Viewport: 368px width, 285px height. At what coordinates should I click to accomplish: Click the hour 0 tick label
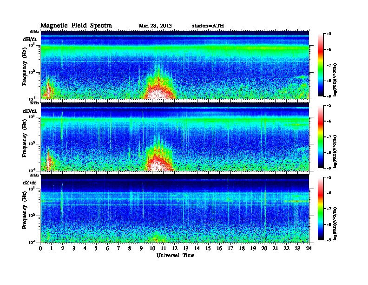point(40,248)
